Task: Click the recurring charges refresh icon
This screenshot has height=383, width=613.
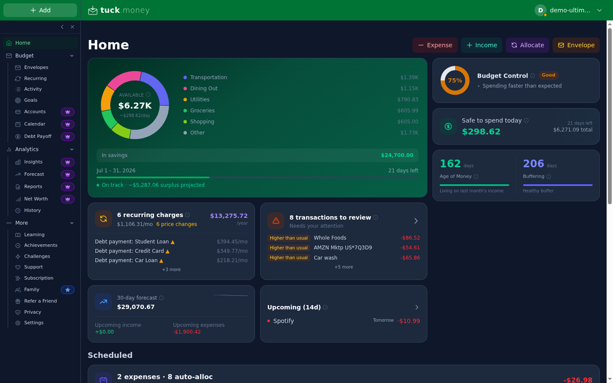Action: pyautogui.click(x=103, y=219)
